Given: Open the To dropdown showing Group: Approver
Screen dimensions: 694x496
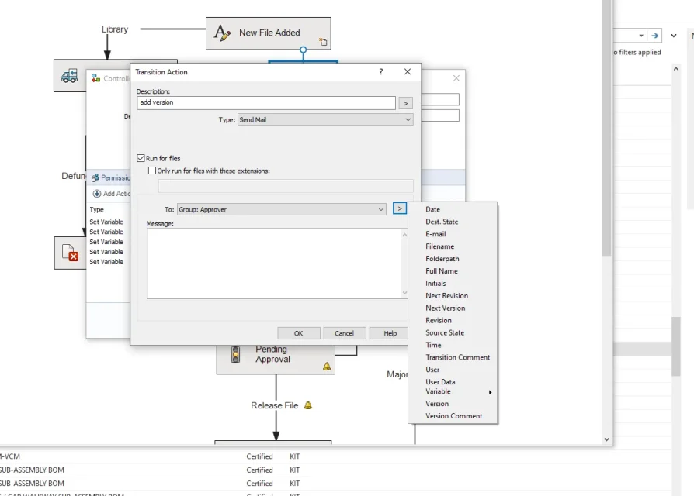Looking at the screenshot, I should click(x=281, y=209).
